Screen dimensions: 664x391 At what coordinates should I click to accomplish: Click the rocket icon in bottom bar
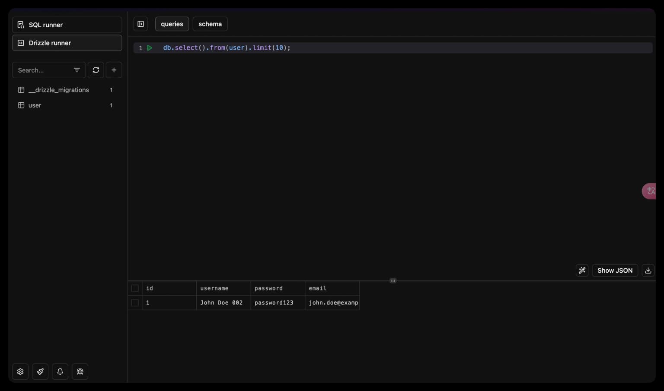(x=40, y=372)
